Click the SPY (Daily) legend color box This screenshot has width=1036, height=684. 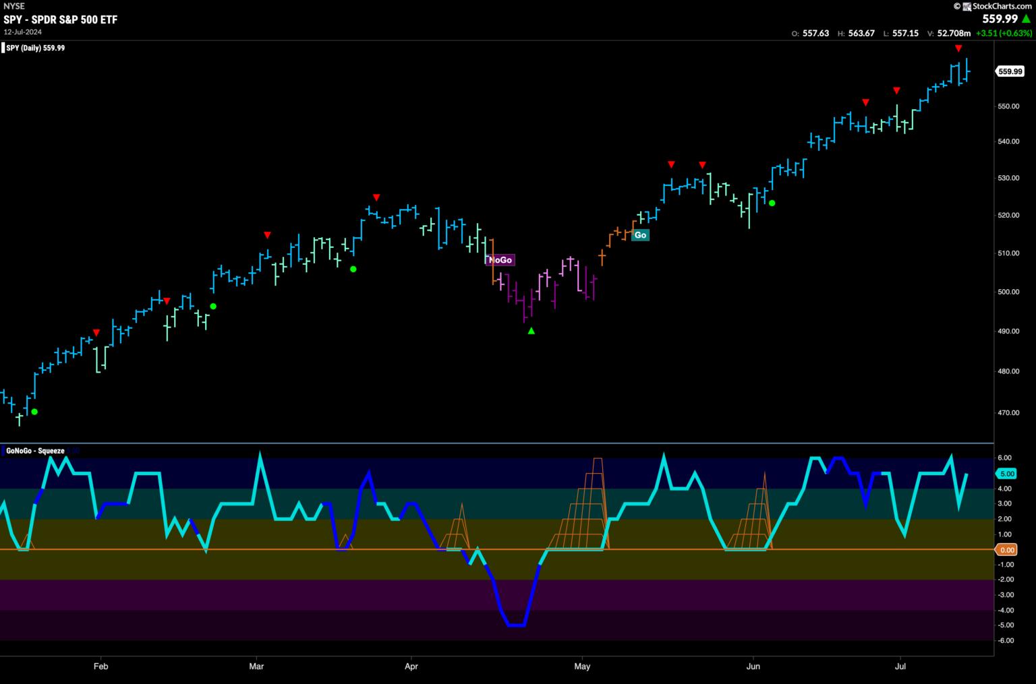pos(3,48)
